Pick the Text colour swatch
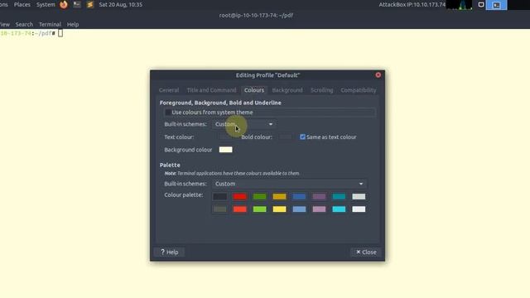The image size is (530, 298). coord(225,137)
